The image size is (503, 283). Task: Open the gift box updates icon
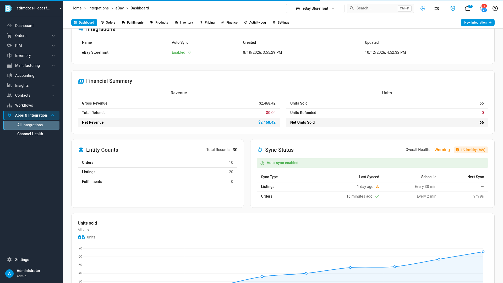point(468,8)
